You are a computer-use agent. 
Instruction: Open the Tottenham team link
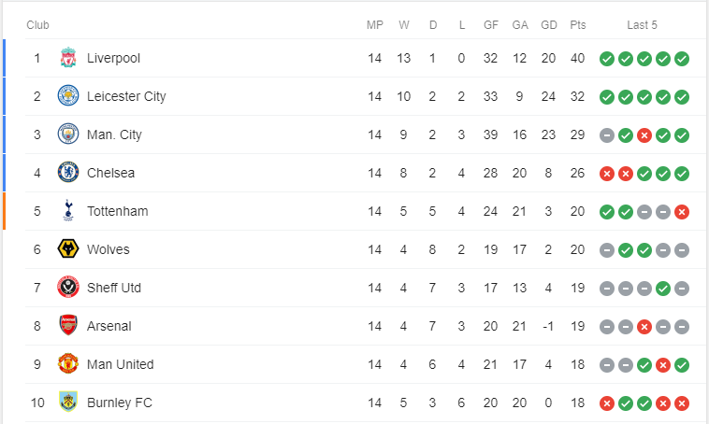click(117, 211)
